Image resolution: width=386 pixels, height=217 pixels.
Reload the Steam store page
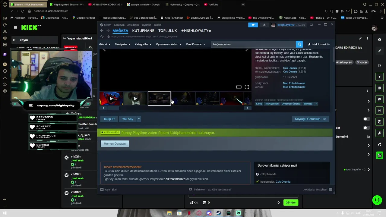click(x=102, y=36)
